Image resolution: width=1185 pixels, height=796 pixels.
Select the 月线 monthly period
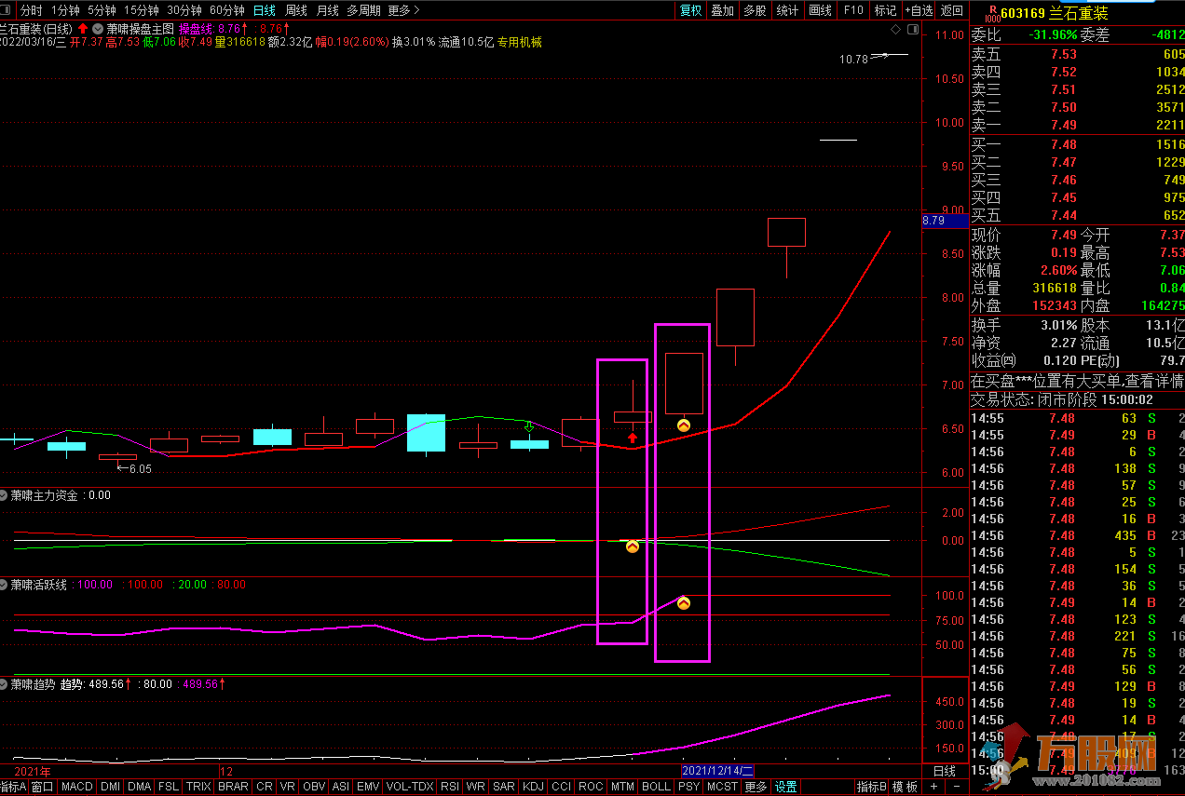(x=327, y=10)
